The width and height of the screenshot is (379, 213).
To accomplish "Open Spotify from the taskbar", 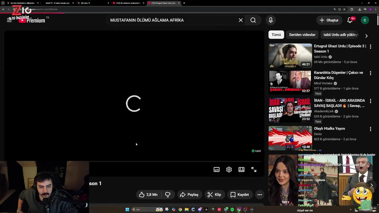I will 232,209.
